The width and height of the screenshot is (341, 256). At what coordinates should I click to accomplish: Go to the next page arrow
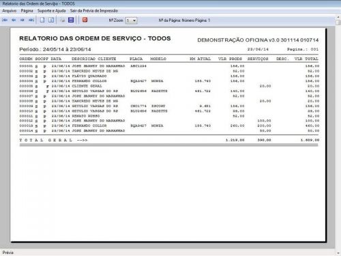(x=23, y=20)
